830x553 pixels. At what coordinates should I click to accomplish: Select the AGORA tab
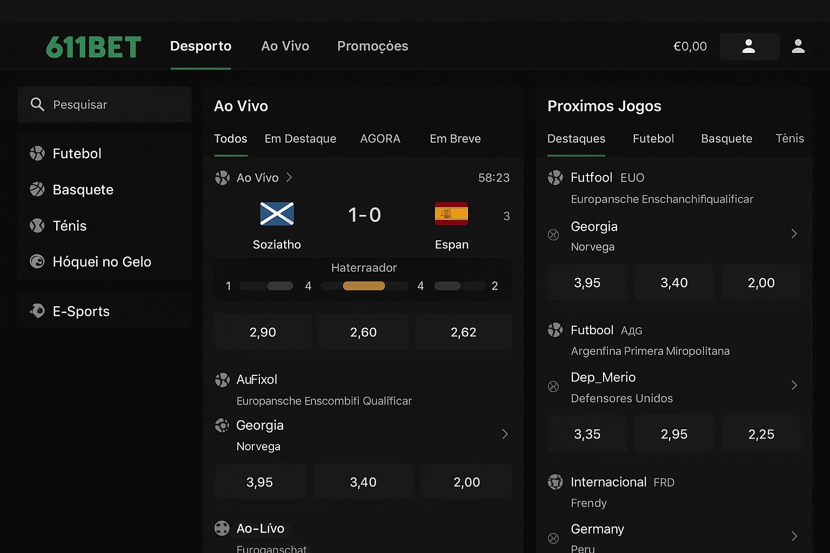[x=380, y=139]
